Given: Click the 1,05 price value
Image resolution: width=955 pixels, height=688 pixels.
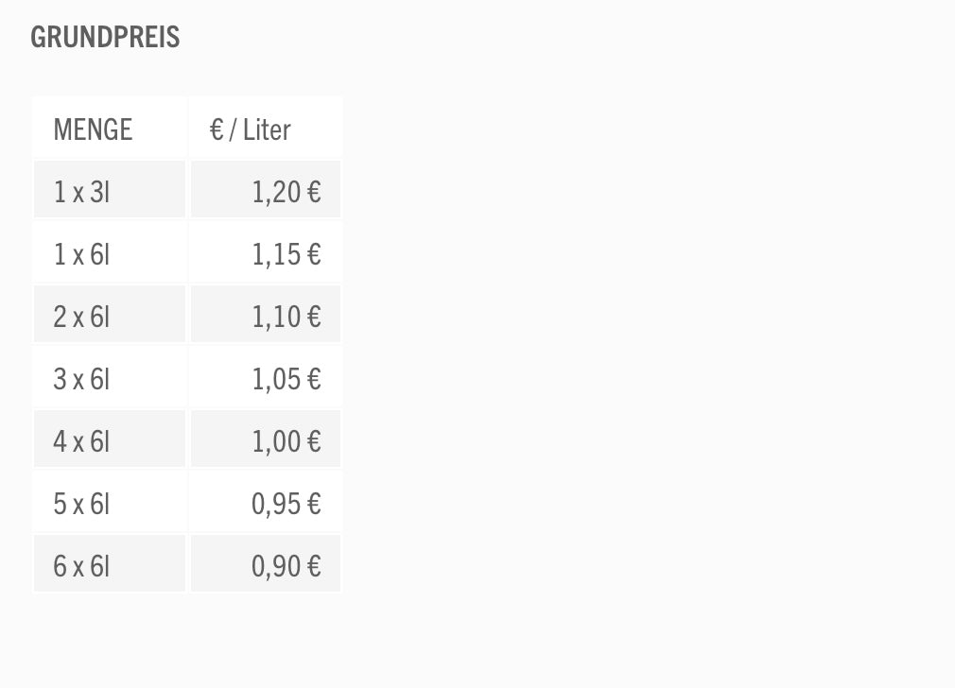Looking at the screenshot, I should tap(276, 379).
